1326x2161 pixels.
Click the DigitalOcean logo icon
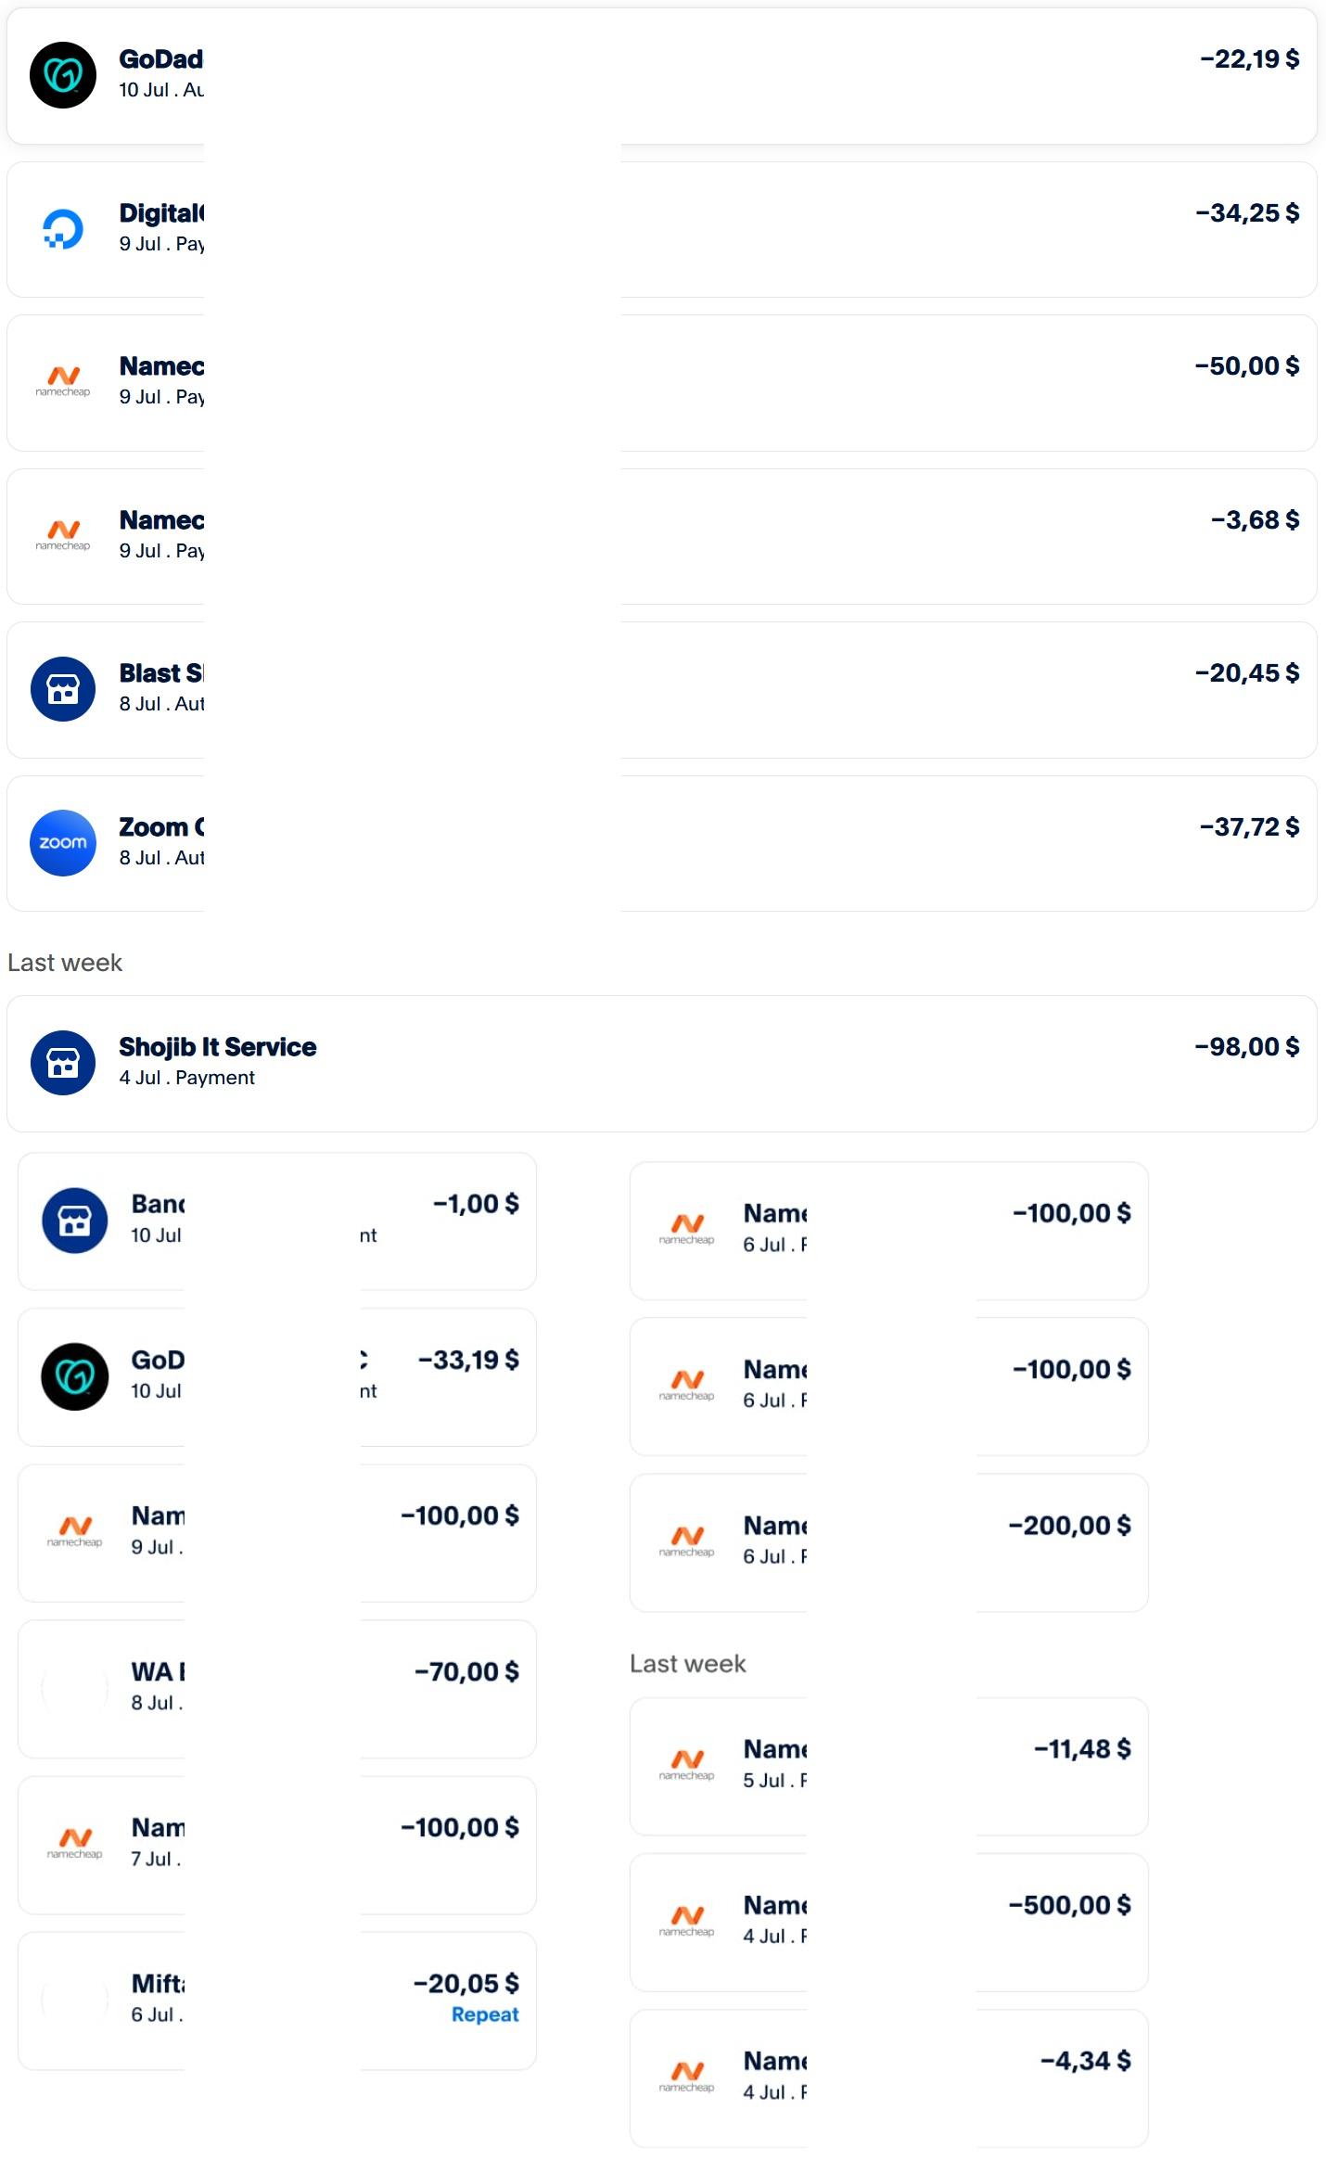pos(63,229)
